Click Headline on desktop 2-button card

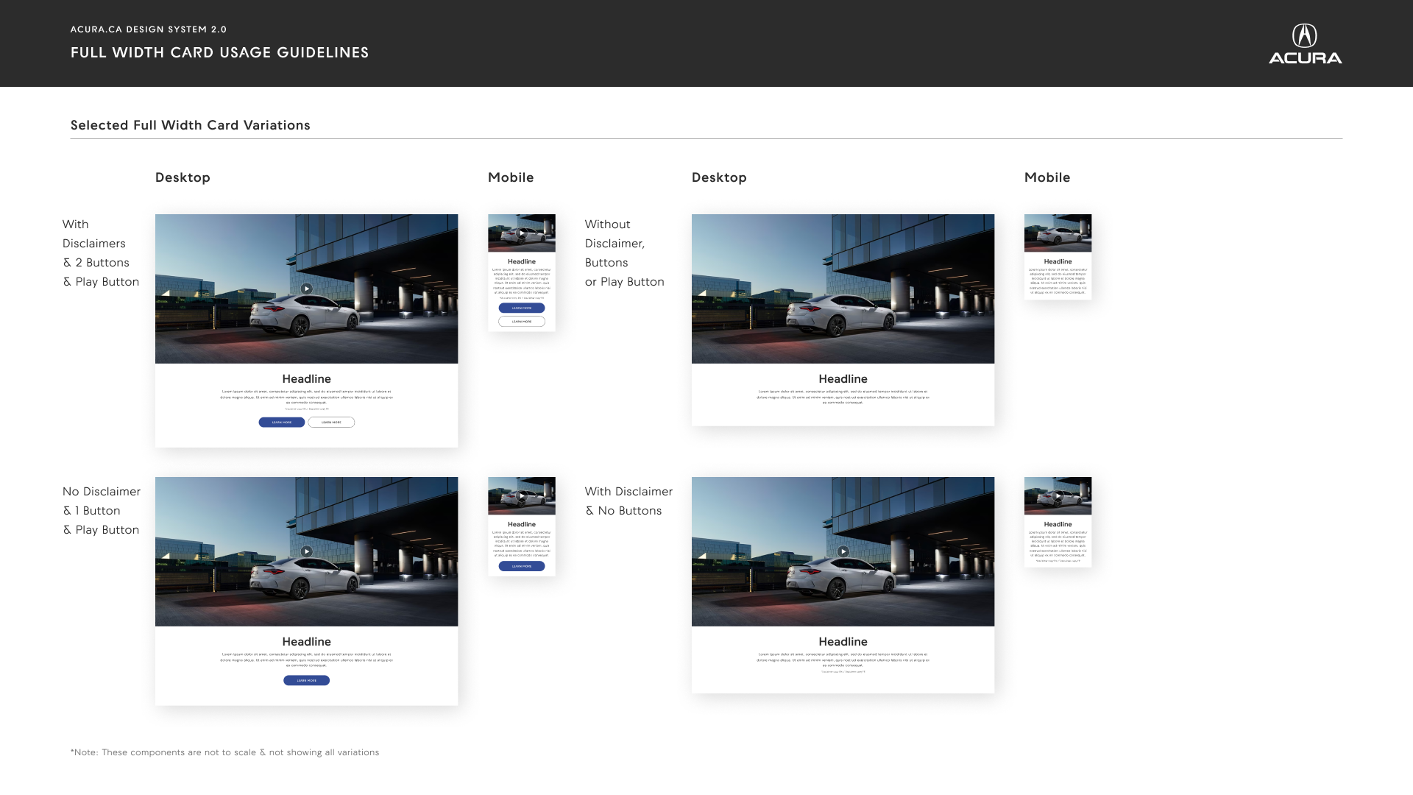pos(307,379)
